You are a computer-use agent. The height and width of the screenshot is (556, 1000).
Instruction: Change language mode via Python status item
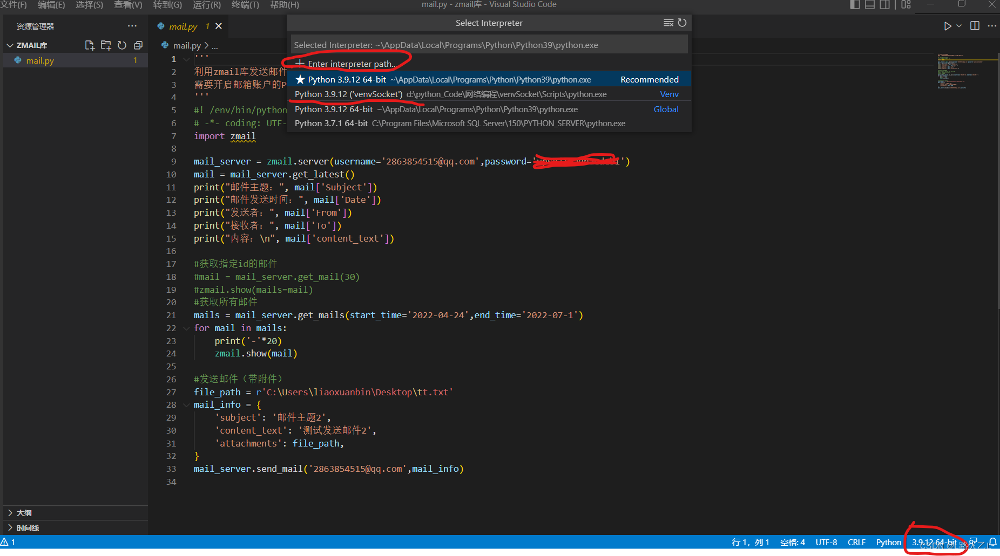pos(888,542)
